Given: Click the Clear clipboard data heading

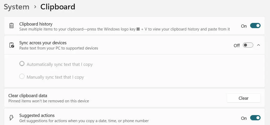Looking at the screenshot, I should pyautogui.click(x=28, y=96).
